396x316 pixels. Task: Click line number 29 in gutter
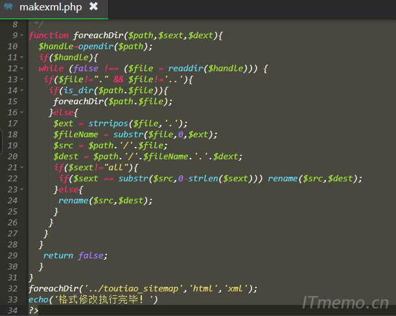(12, 255)
